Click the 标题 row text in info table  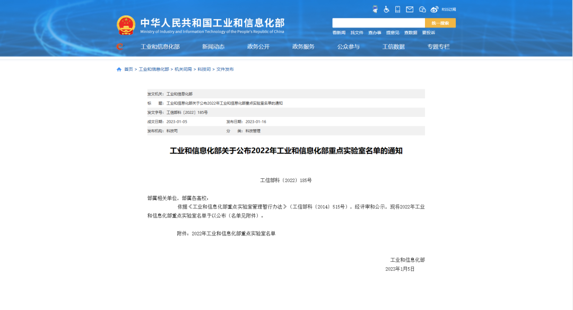(x=225, y=103)
